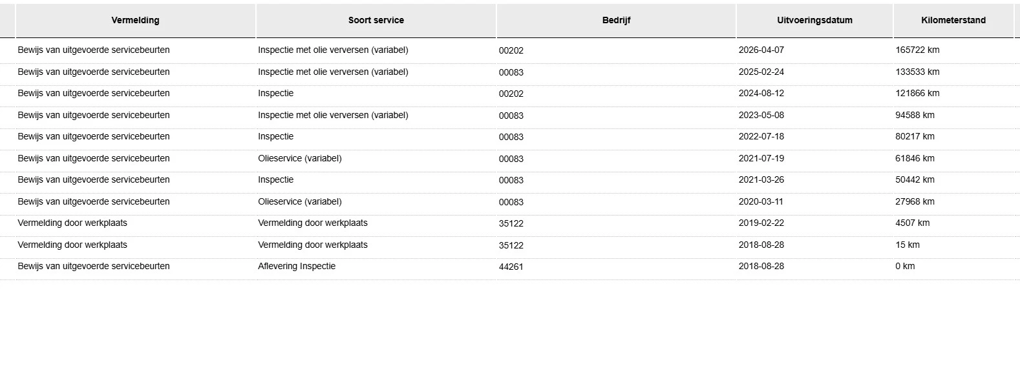Select Vermelding door werkplaats row dated 2019-02-22

(x=510, y=223)
